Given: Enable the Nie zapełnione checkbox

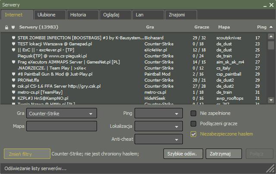Looking at the screenshot, I should tap(194, 114).
